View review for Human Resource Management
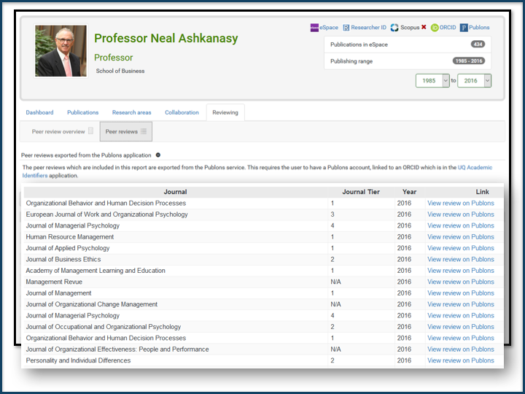 tap(461, 237)
